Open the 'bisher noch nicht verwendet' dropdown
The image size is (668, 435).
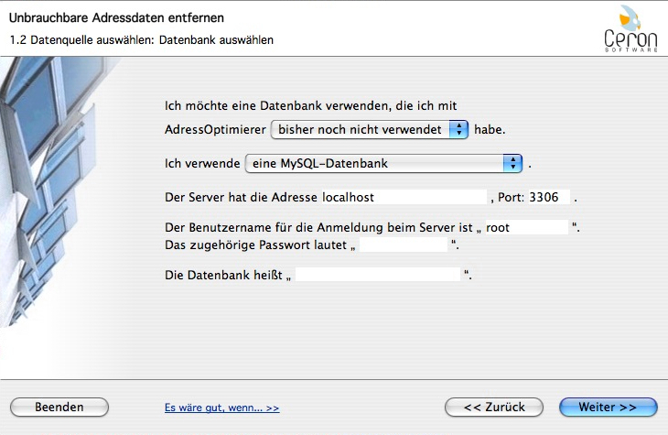pyautogui.click(x=370, y=129)
